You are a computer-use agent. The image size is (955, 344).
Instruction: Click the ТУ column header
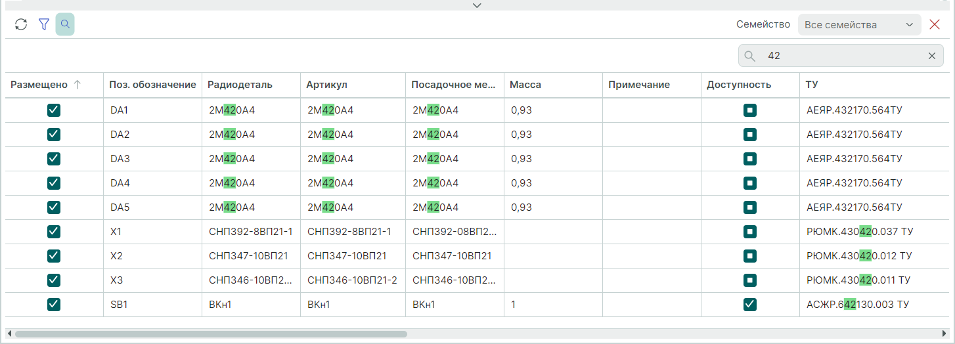coord(812,85)
